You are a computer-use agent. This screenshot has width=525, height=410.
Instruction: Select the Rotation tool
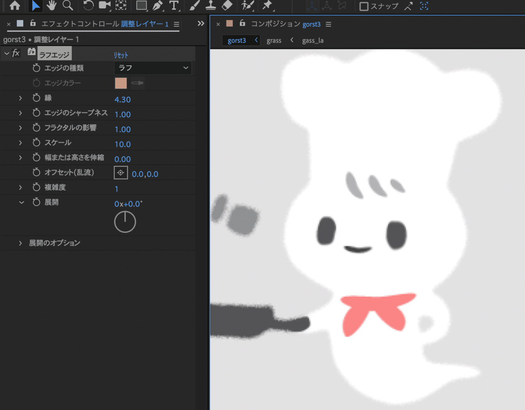click(88, 5)
